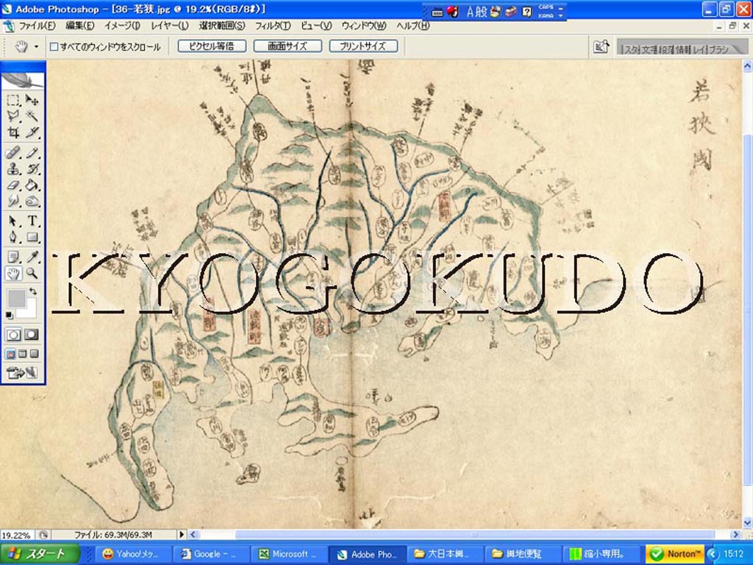Viewport: 753px width, 565px height.
Task: Activate the Zoom magnifier tool
Action: 32,274
